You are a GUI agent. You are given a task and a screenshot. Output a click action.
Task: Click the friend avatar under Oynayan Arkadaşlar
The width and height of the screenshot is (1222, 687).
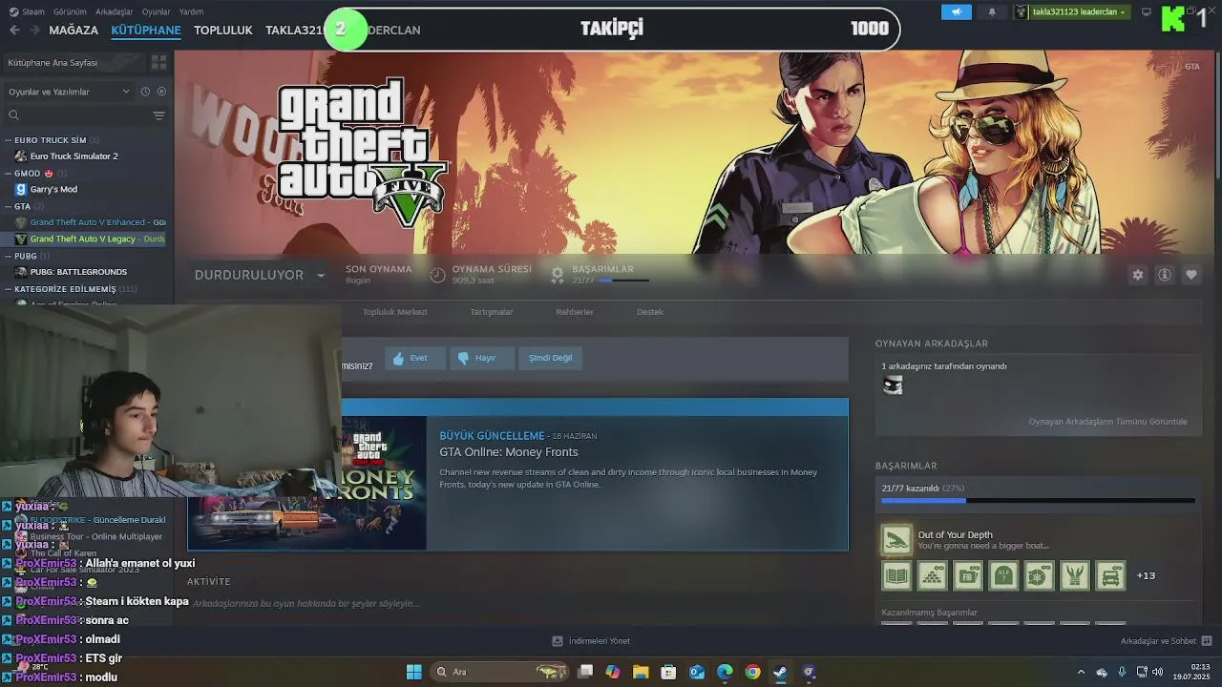coord(893,385)
